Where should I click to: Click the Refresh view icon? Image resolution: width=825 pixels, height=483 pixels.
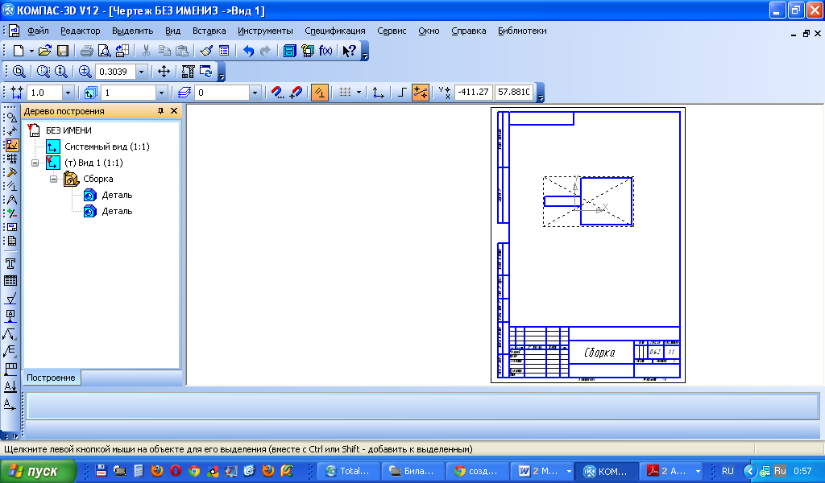[205, 72]
